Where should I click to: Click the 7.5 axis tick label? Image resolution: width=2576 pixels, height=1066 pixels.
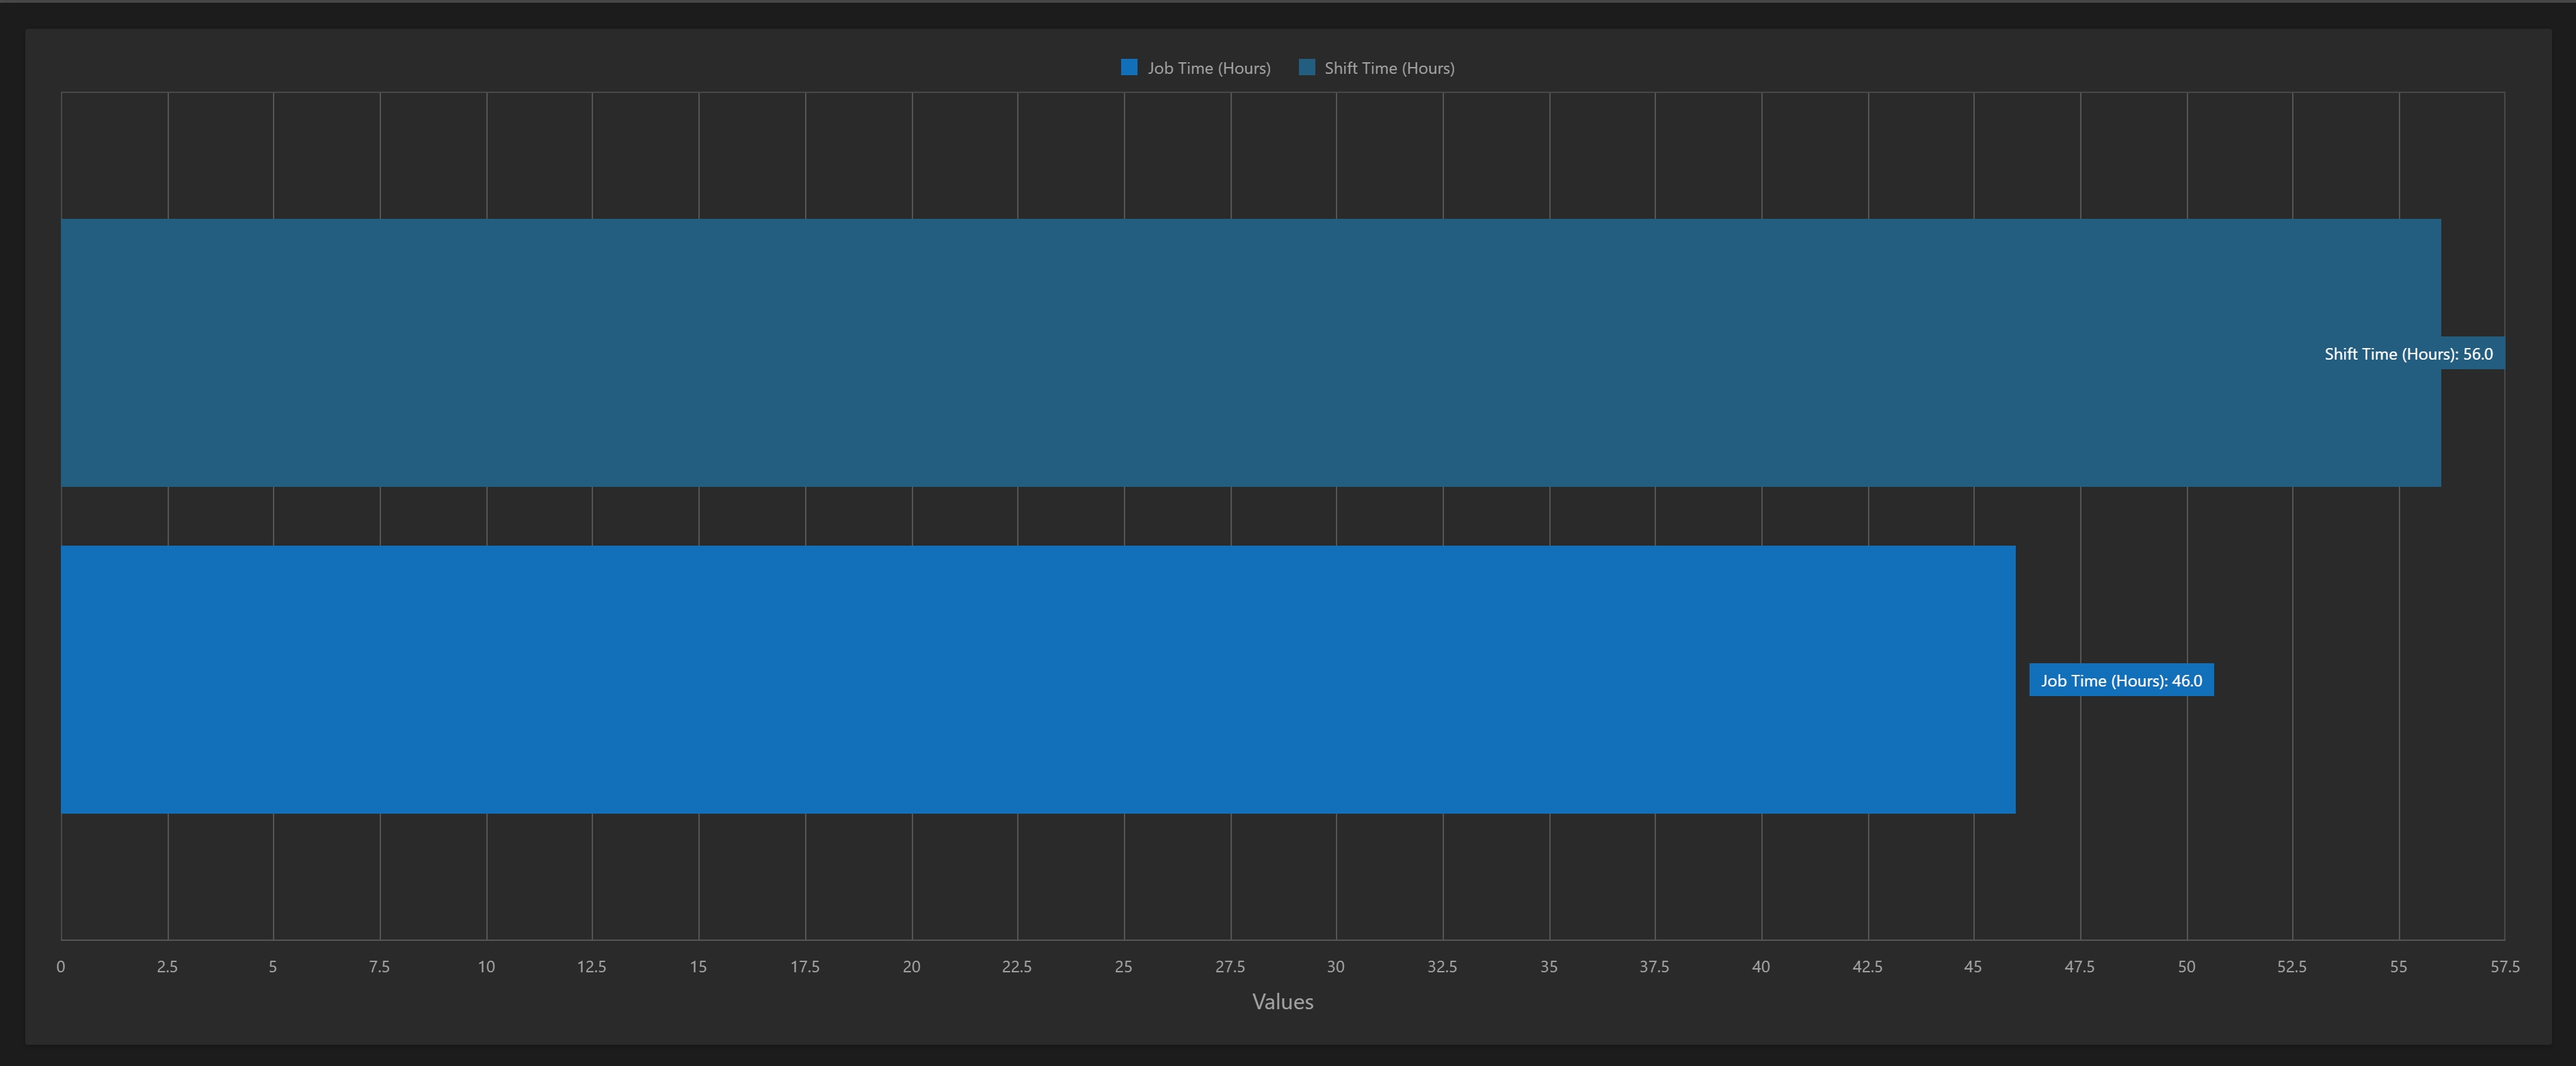[379, 966]
